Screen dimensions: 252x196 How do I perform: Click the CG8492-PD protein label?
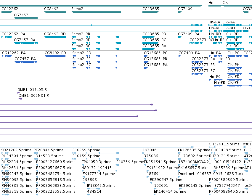click(x=55, y=53)
